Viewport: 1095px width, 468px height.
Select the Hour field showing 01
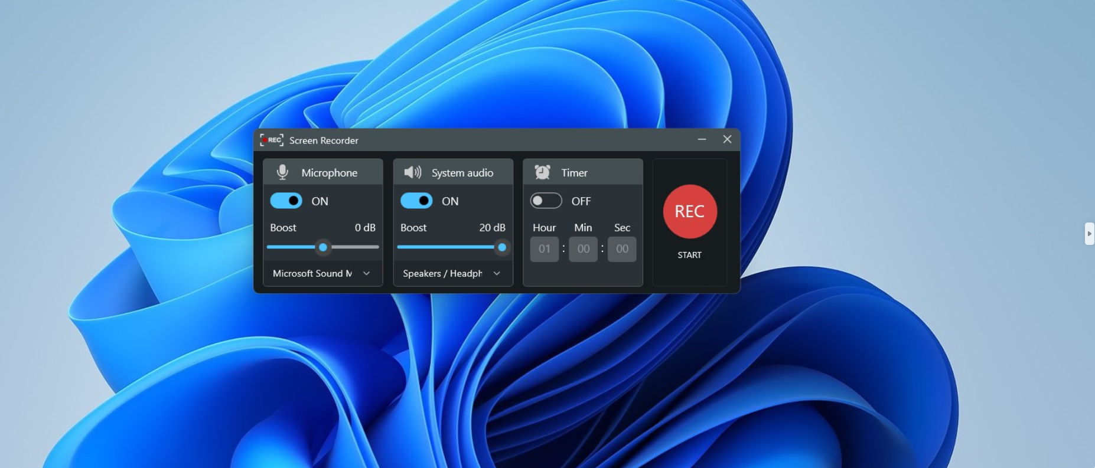545,249
